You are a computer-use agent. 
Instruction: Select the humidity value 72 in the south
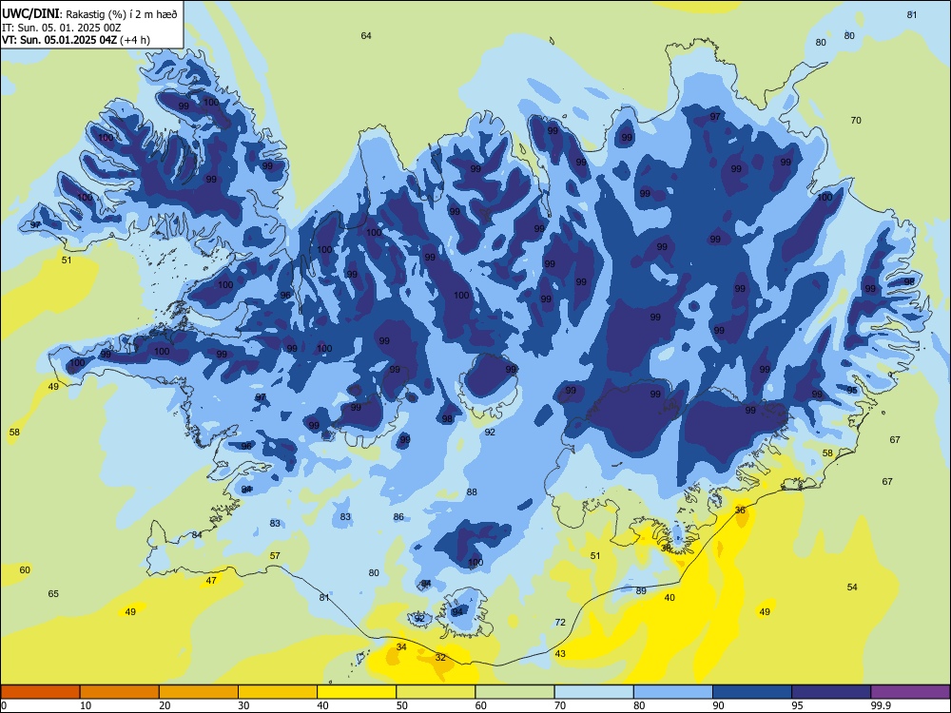(x=560, y=622)
